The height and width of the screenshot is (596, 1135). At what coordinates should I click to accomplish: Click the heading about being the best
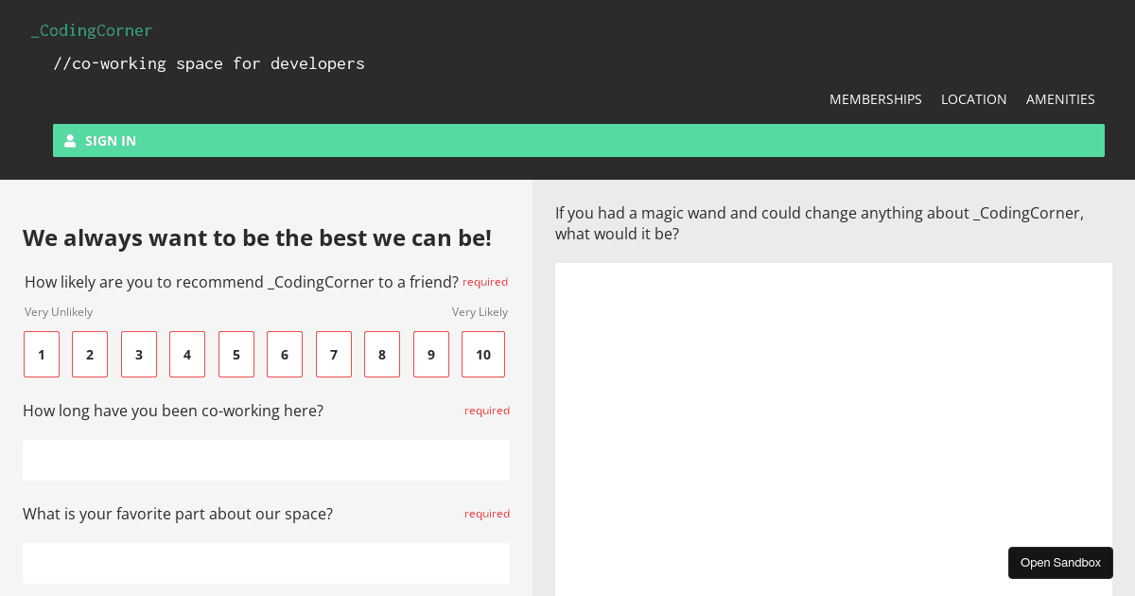257,237
